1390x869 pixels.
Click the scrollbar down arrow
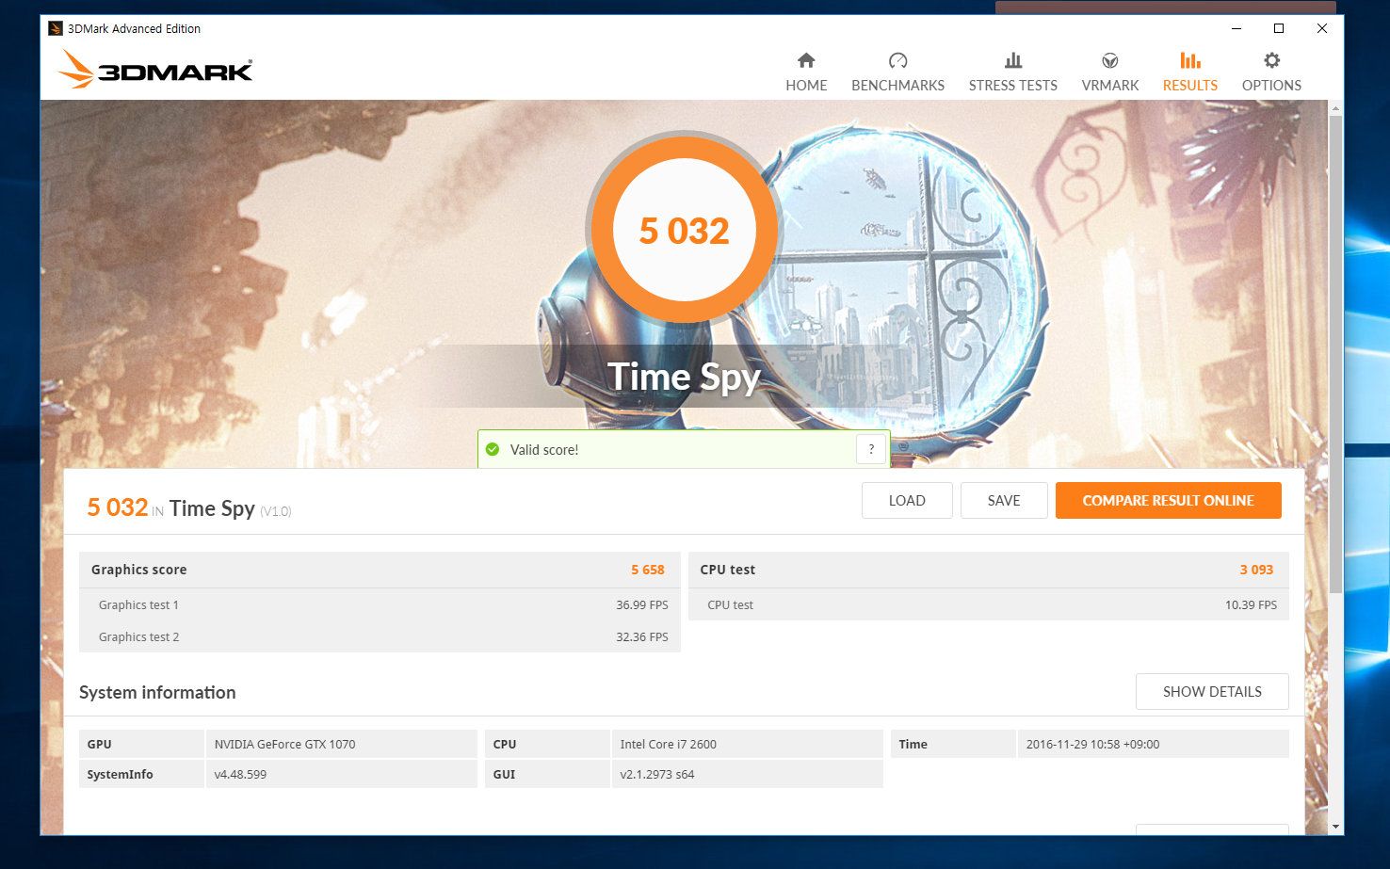1335,827
